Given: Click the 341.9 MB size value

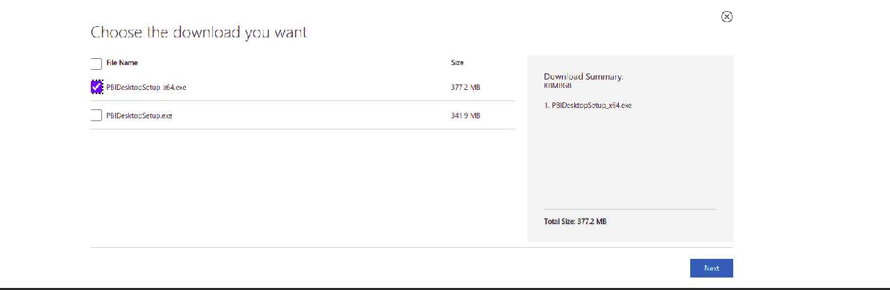Looking at the screenshot, I should (x=465, y=116).
